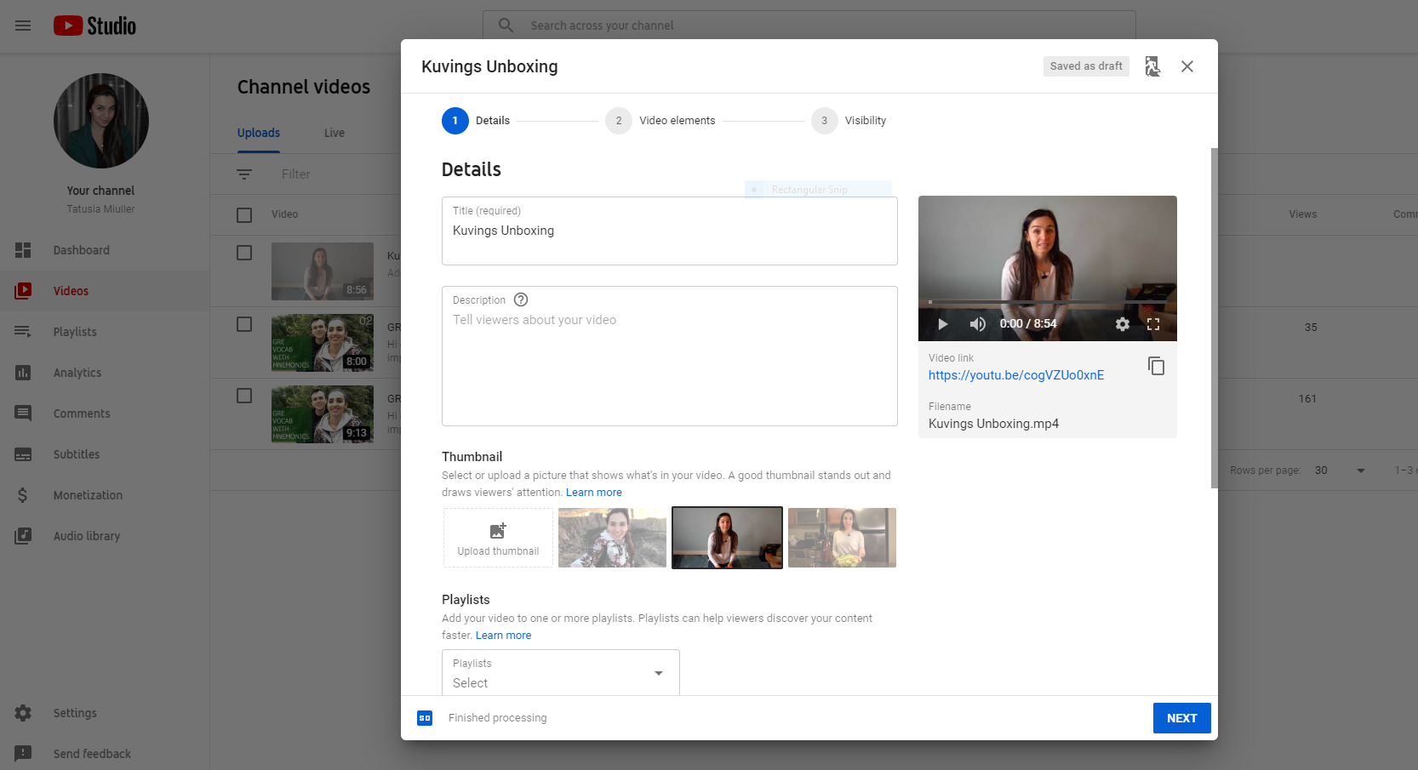The image size is (1418, 770).
Task: Enter fullscreen on the video preview
Action: point(1153,324)
